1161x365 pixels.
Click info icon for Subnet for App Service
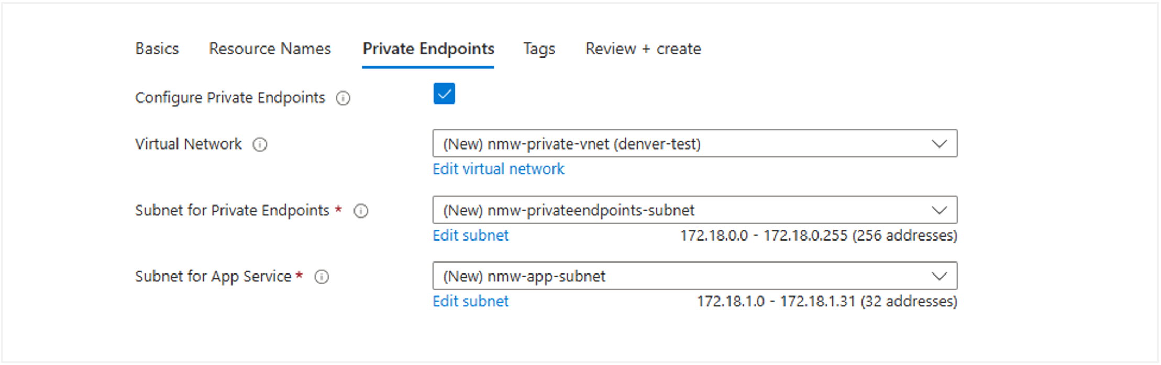tap(322, 277)
